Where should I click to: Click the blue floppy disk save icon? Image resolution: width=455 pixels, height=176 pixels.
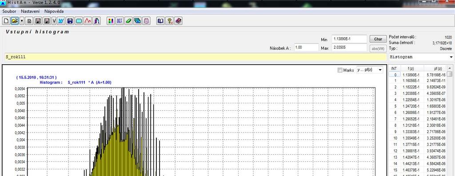point(70,21)
